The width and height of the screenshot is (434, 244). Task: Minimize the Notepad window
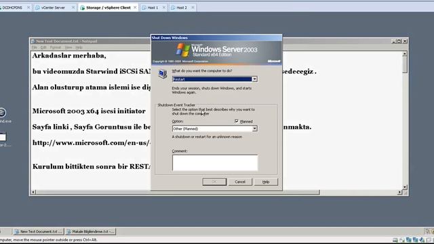[x=393, y=41]
